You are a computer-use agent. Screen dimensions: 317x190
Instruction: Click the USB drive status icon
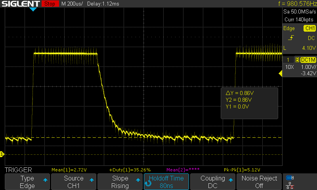(290, 178)
